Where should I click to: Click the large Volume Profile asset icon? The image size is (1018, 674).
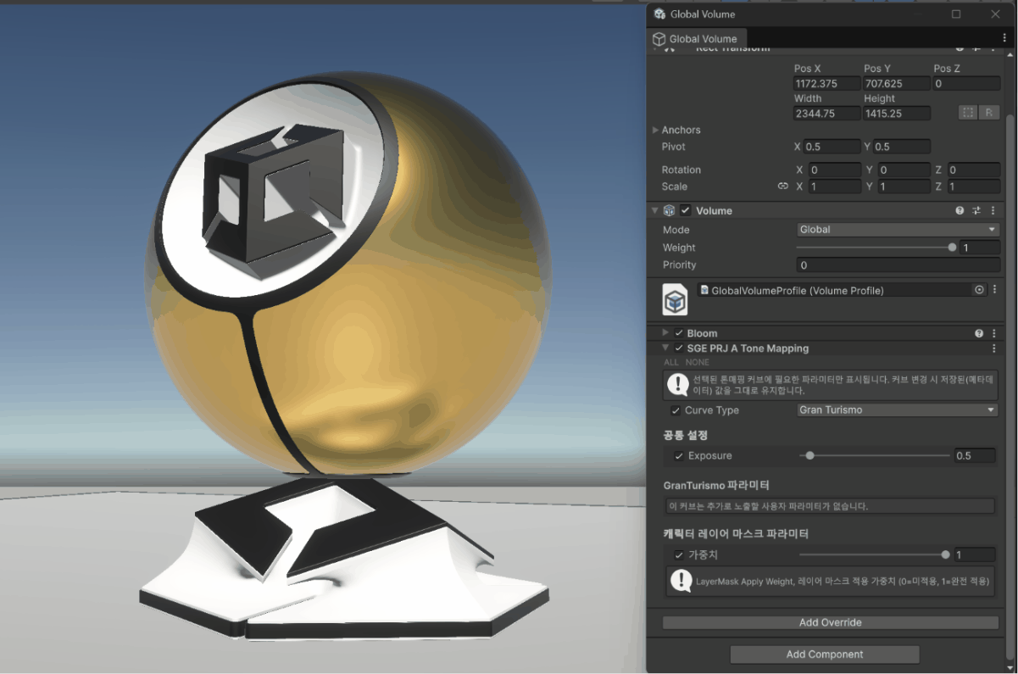click(675, 299)
